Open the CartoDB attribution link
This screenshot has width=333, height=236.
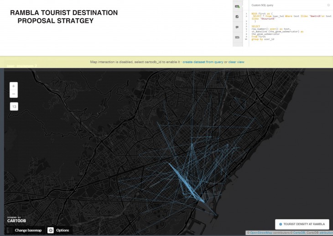point(299,233)
